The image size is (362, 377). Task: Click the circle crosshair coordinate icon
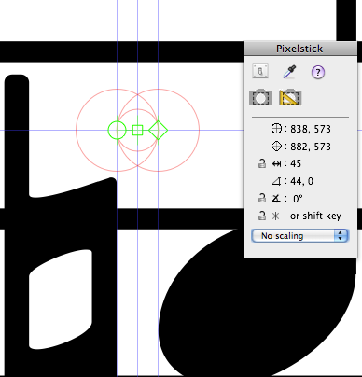point(276,129)
